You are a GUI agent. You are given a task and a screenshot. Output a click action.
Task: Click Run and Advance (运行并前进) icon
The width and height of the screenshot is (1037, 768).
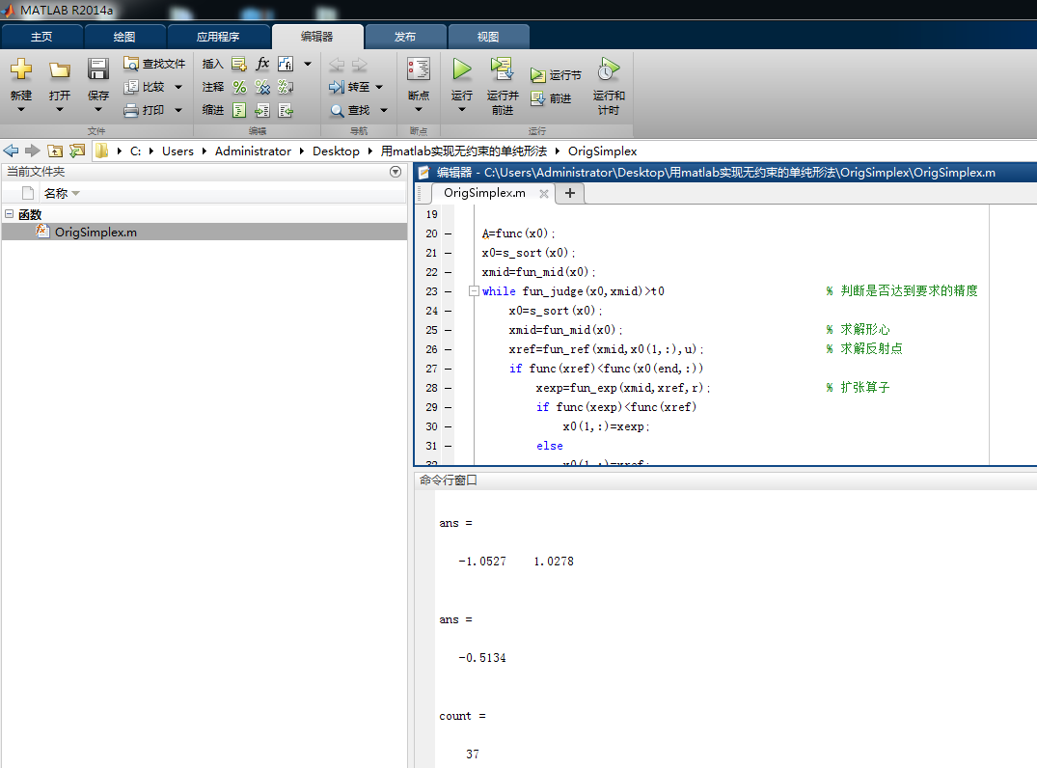pos(502,69)
